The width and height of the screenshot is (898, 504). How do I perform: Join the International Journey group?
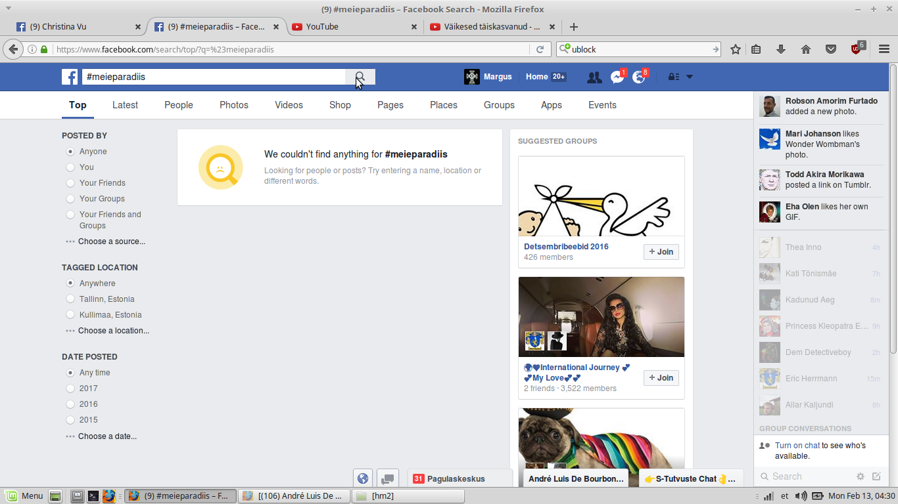click(661, 378)
